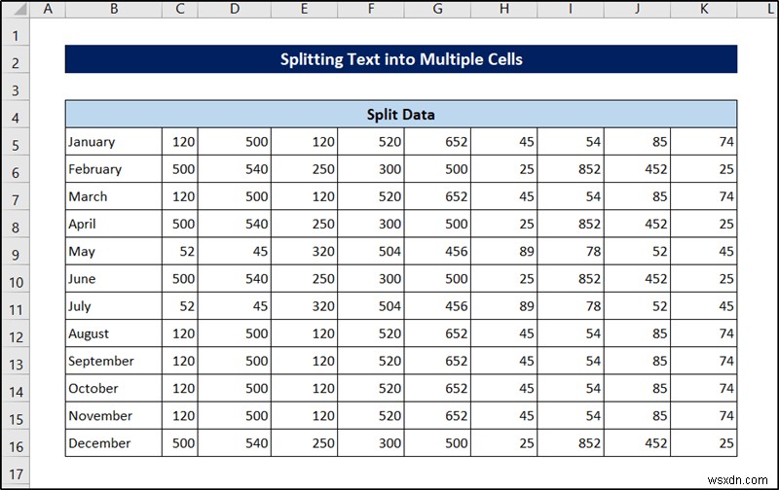This screenshot has width=779, height=490.
Task: Select cell D11 showing 45 in July row
Action: point(235,305)
